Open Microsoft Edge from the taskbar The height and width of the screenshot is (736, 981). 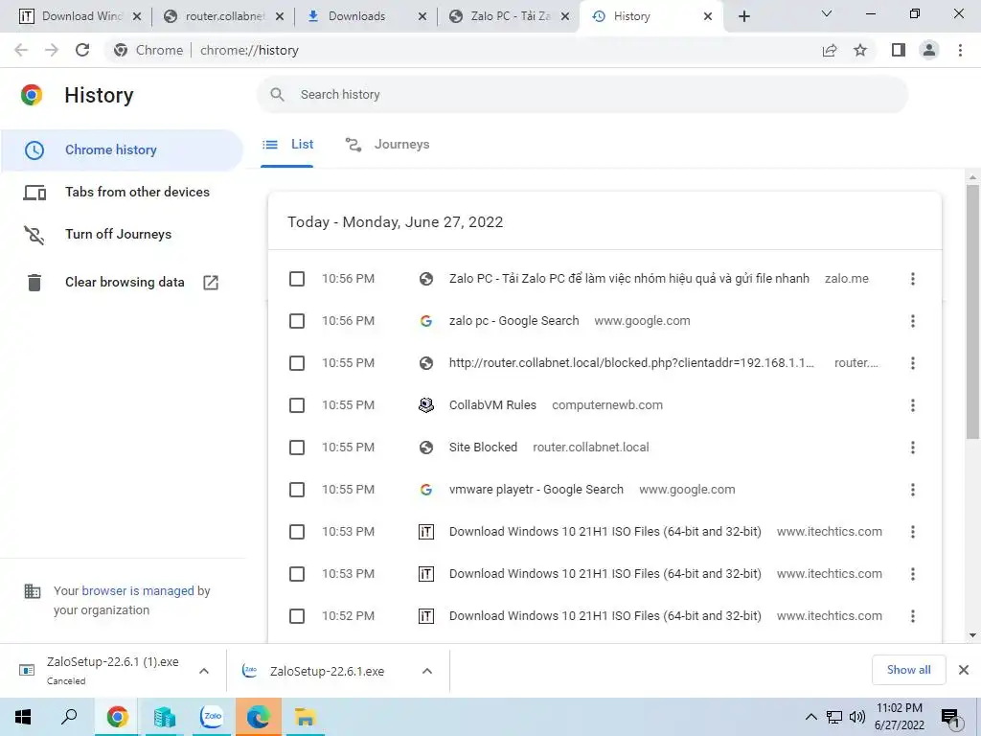click(x=258, y=717)
